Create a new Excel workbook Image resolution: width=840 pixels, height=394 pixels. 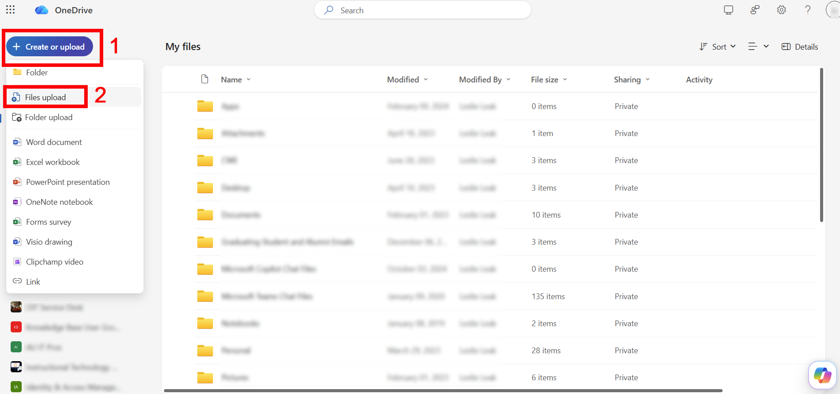coord(75,162)
